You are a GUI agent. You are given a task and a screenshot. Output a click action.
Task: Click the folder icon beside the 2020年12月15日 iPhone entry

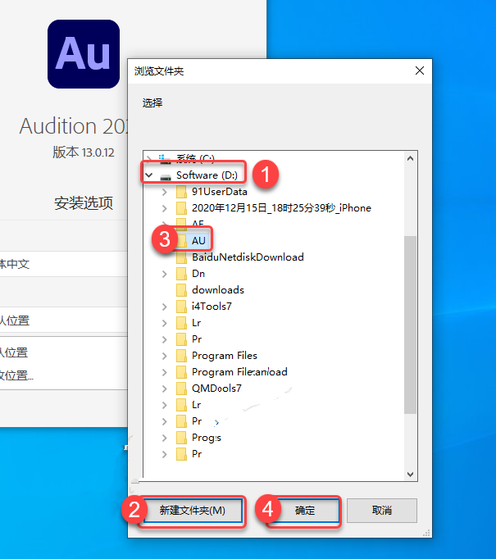pyautogui.click(x=181, y=208)
